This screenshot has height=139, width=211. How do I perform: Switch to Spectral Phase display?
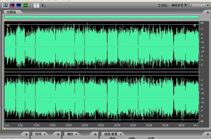tap(25, 5)
